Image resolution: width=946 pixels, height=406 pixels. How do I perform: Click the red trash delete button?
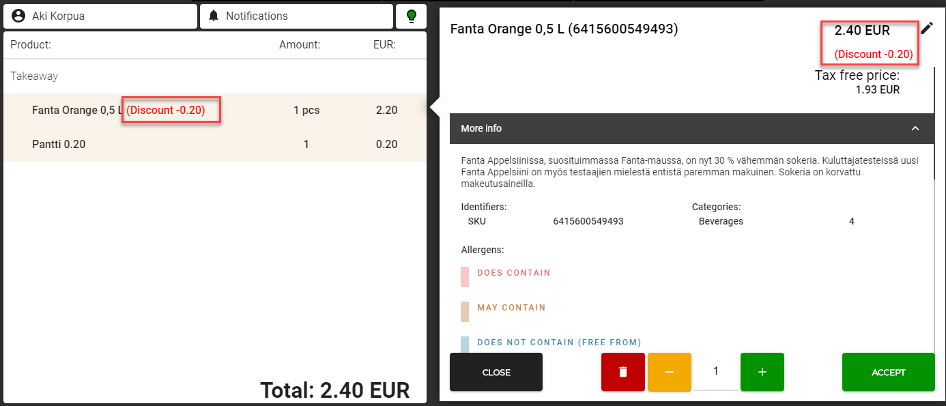(x=622, y=372)
